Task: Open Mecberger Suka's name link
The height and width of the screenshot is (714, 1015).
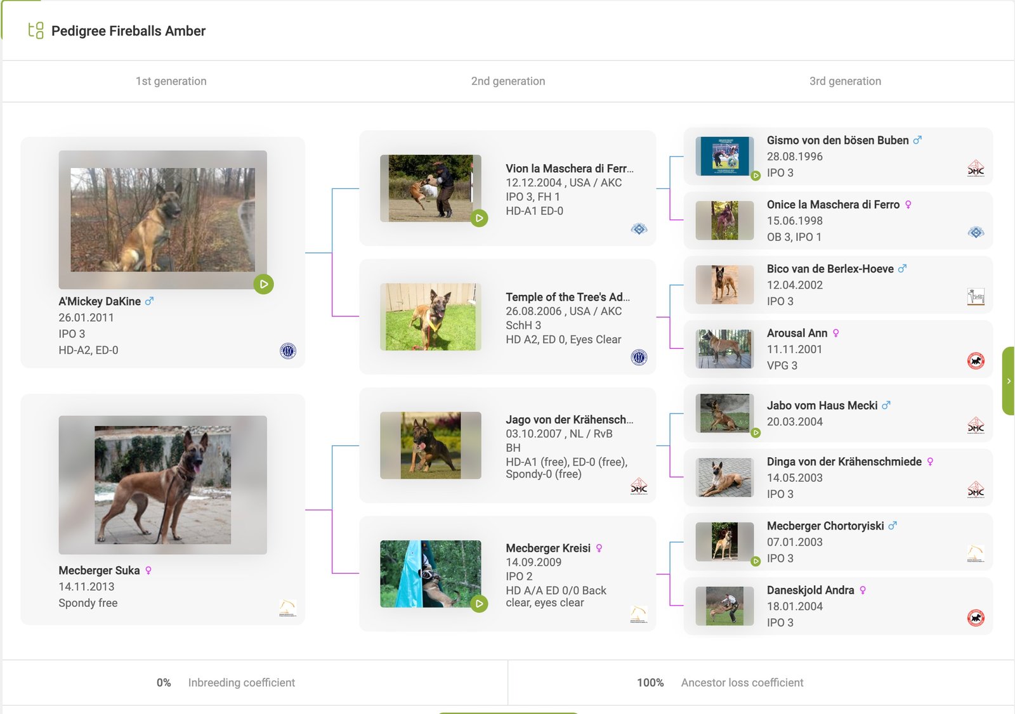Action: [99, 570]
